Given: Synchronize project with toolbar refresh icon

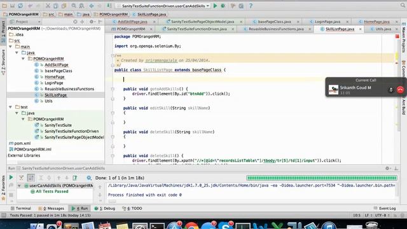Looking at the screenshot, I should 20,6.
